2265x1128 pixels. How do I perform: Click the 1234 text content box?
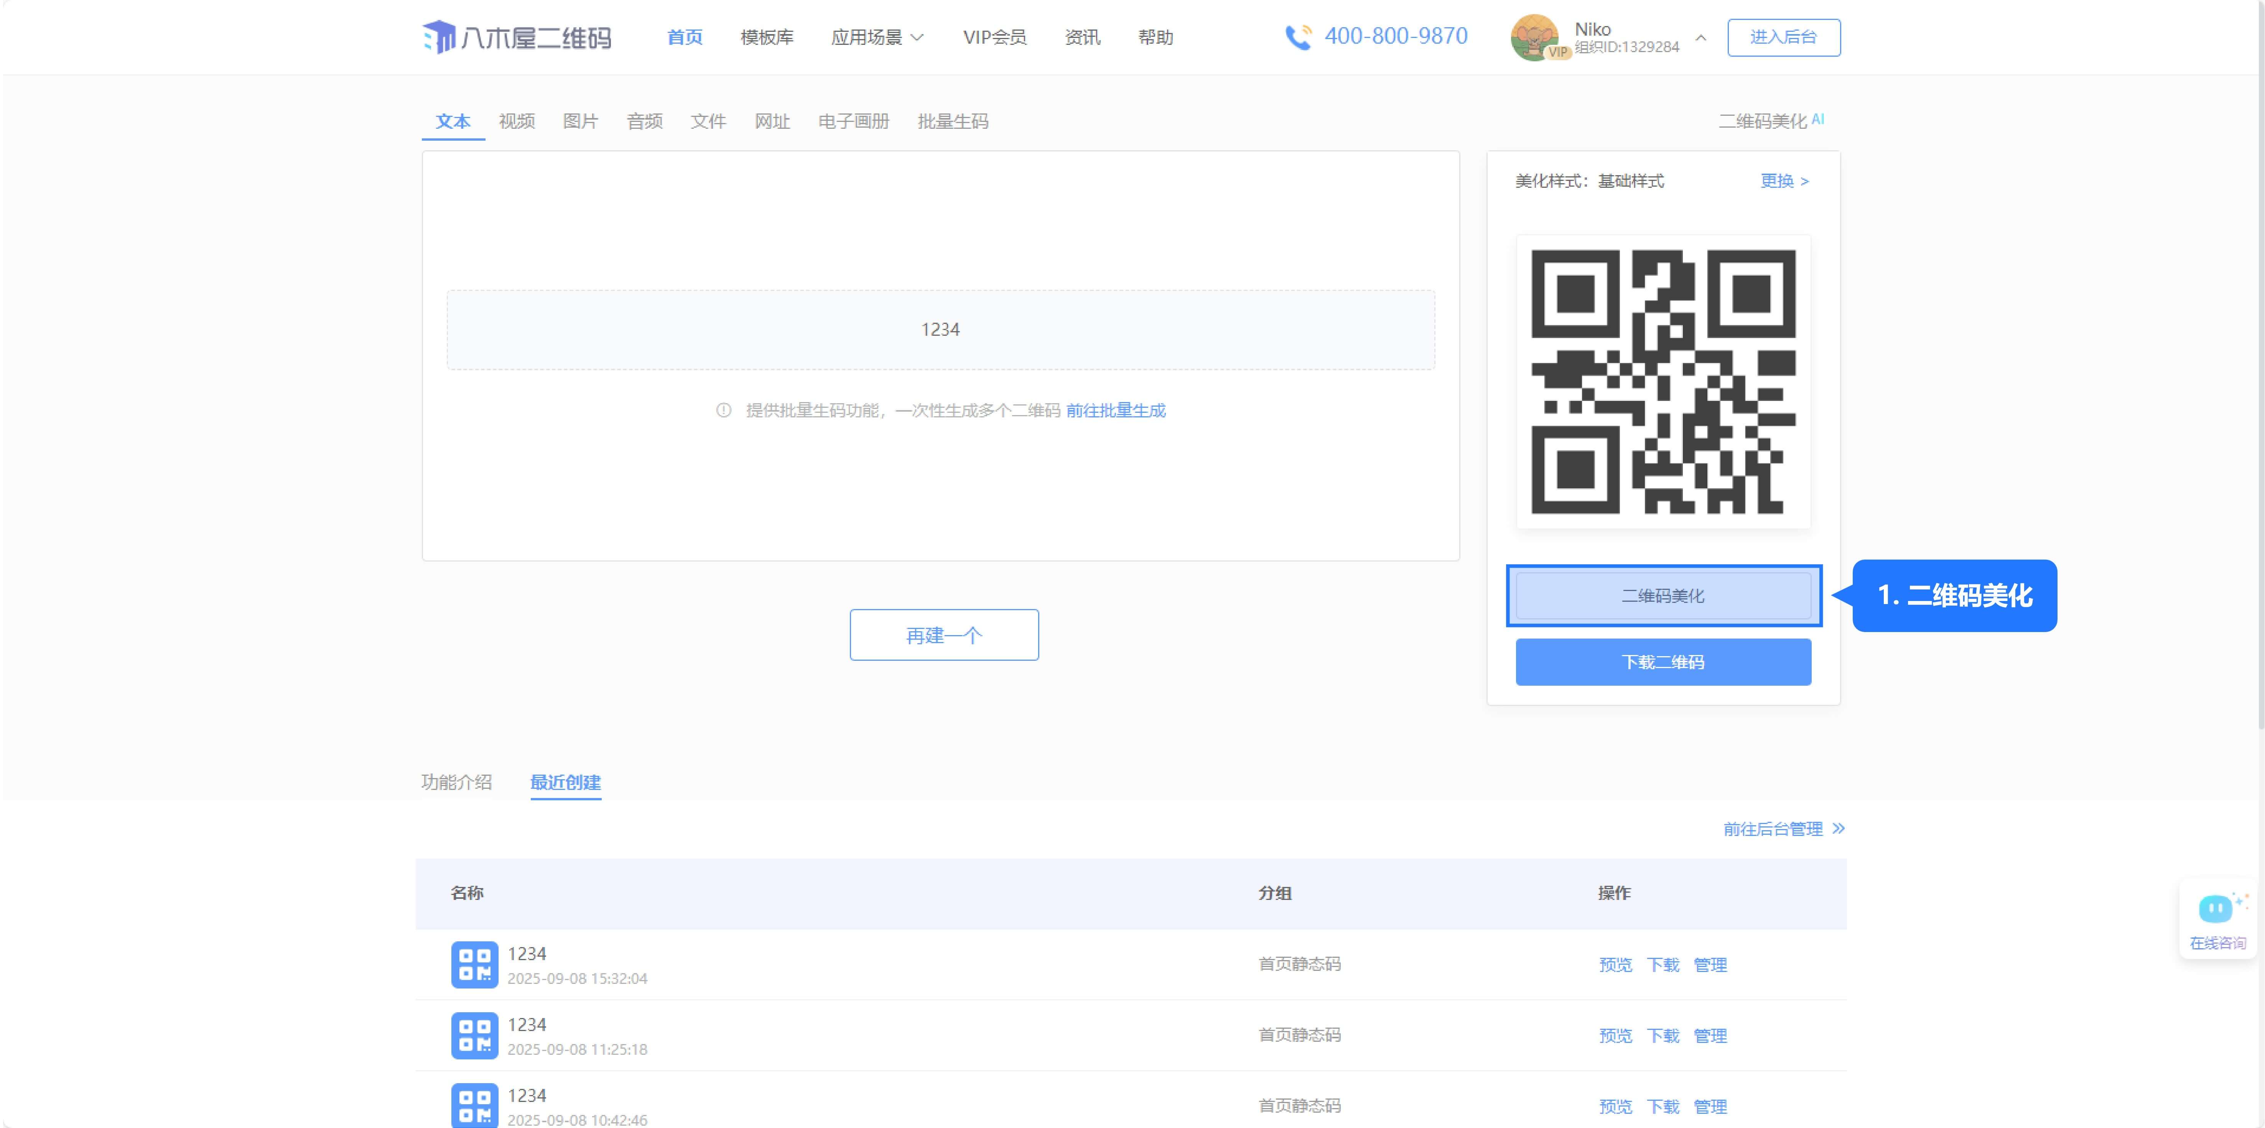[x=940, y=330]
